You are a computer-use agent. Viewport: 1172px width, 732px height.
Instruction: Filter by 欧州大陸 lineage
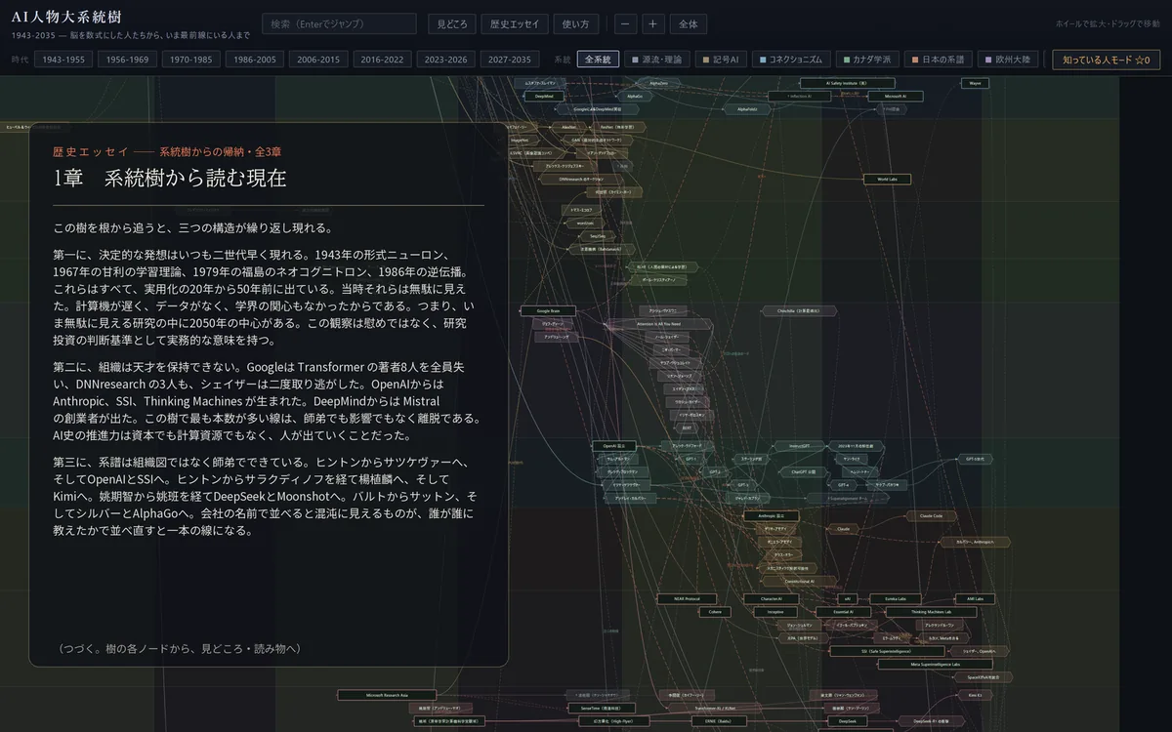click(x=1007, y=60)
